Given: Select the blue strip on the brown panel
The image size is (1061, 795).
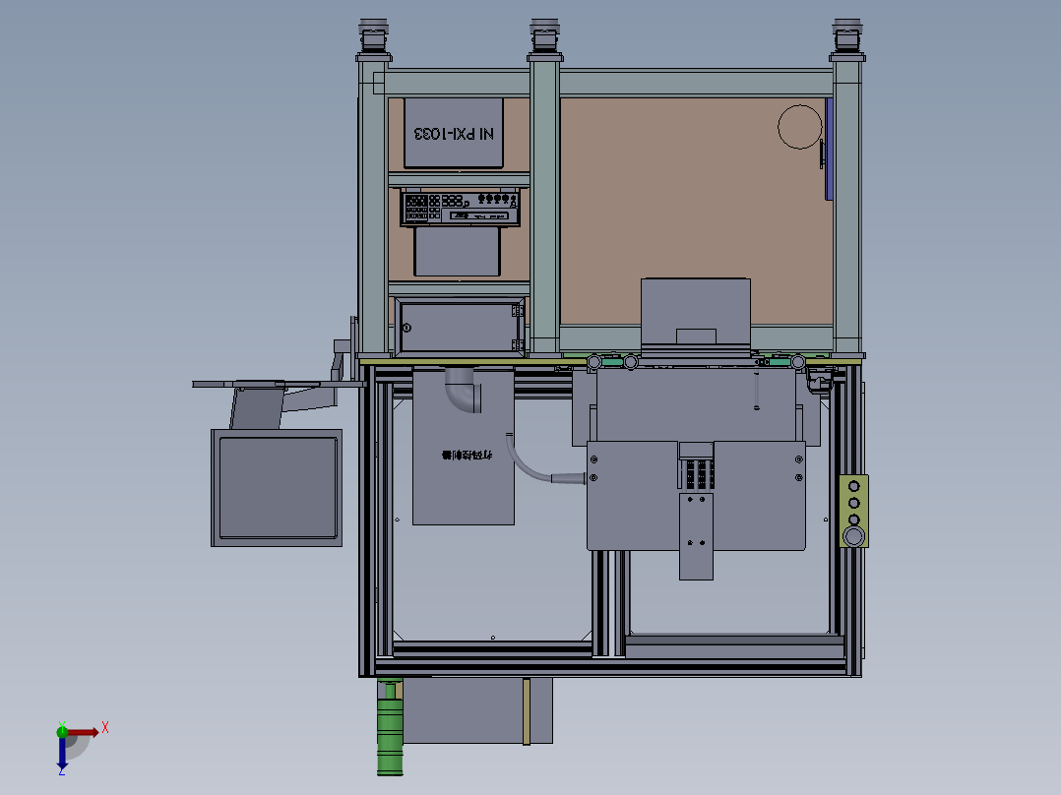Looking at the screenshot, I should tap(829, 149).
